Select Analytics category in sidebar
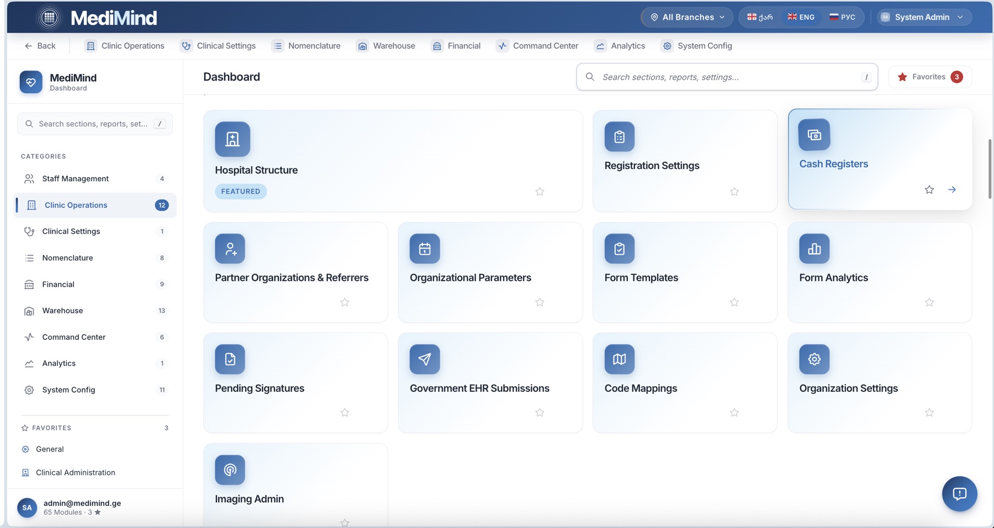994x528 pixels. (x=94, y=364)
